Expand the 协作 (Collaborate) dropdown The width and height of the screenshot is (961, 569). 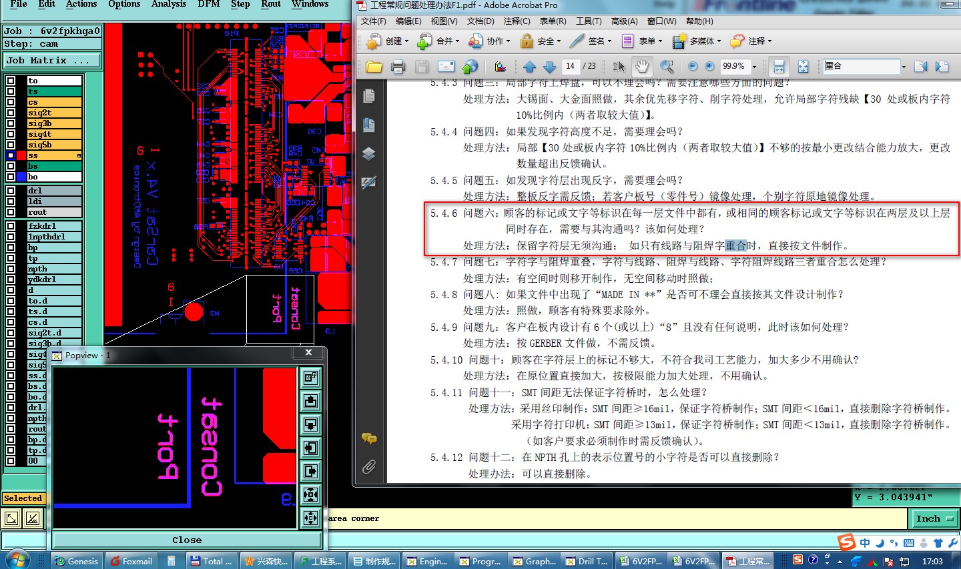(508, 41)
